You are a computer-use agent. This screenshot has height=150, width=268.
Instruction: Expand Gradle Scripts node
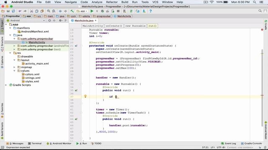6,85
